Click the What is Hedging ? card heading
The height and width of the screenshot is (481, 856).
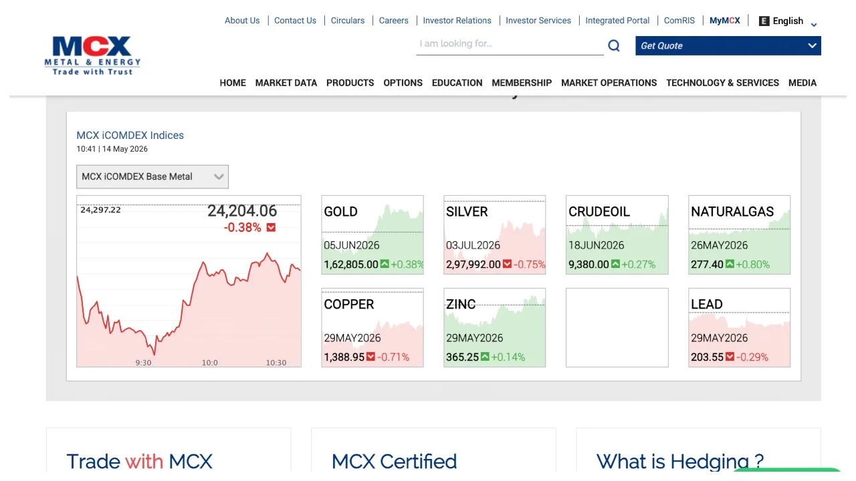pyautogui.click(x=680, y=462)
